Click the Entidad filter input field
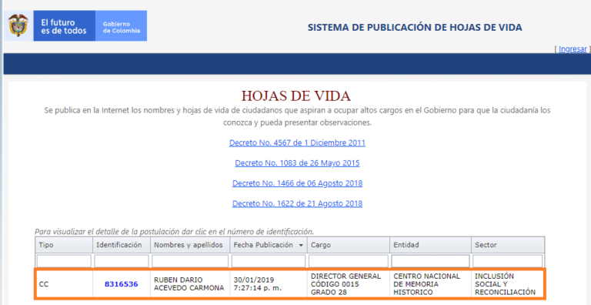Screen dimensions: 591x305 (x=430, y=261)
